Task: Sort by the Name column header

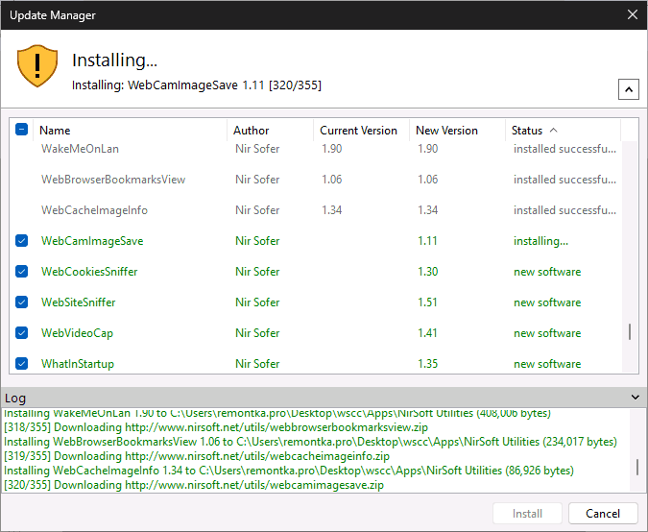Action: tap(130, 131)
